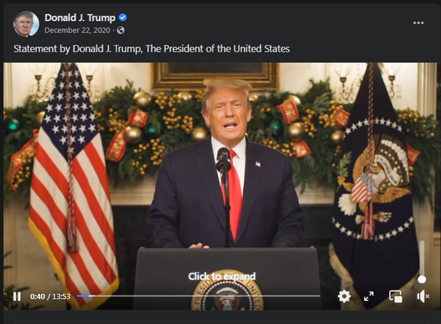Seek to the far end of the video progress bar
The image size is (441, 324).
point(319,296)
